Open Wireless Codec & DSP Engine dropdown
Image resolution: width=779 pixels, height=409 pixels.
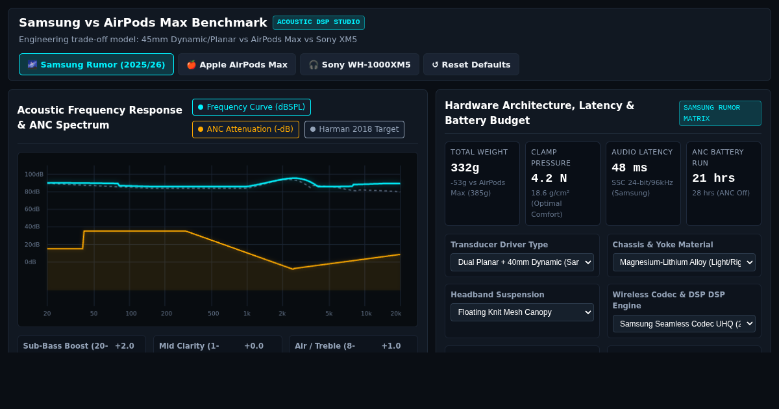click(684, 323)
